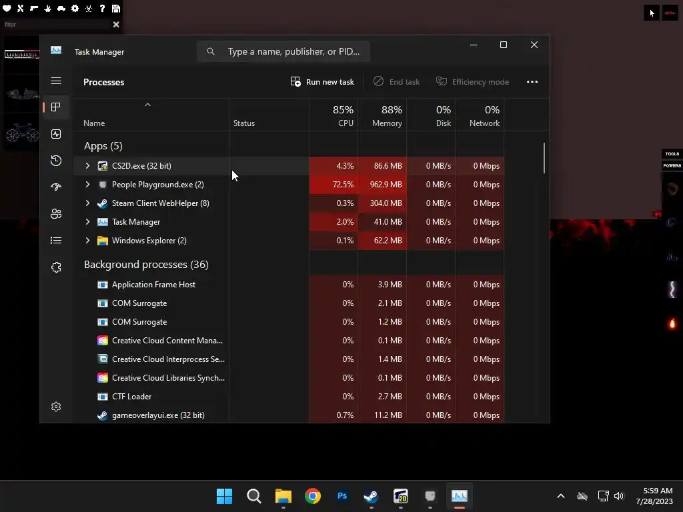The height and width of the screenshot is (512, 683).
Task: Click the End task button
Action: [x=396, y=82]
